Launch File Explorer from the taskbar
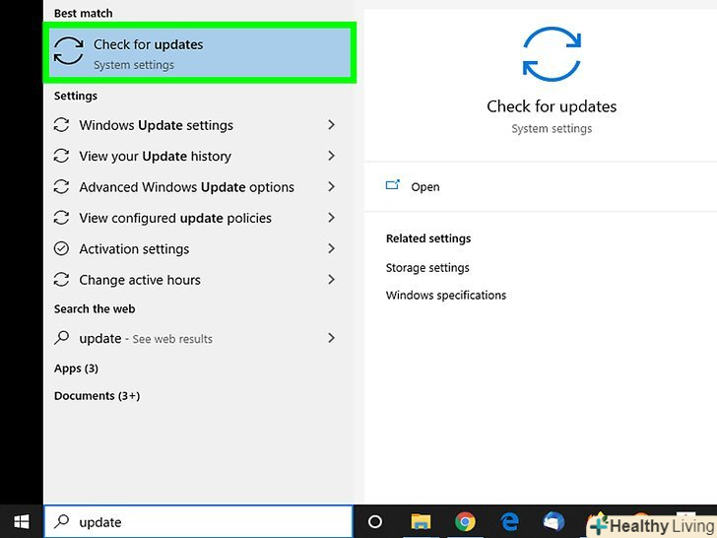This screenshot has width=717, height=538. click(x=421, y=521)
